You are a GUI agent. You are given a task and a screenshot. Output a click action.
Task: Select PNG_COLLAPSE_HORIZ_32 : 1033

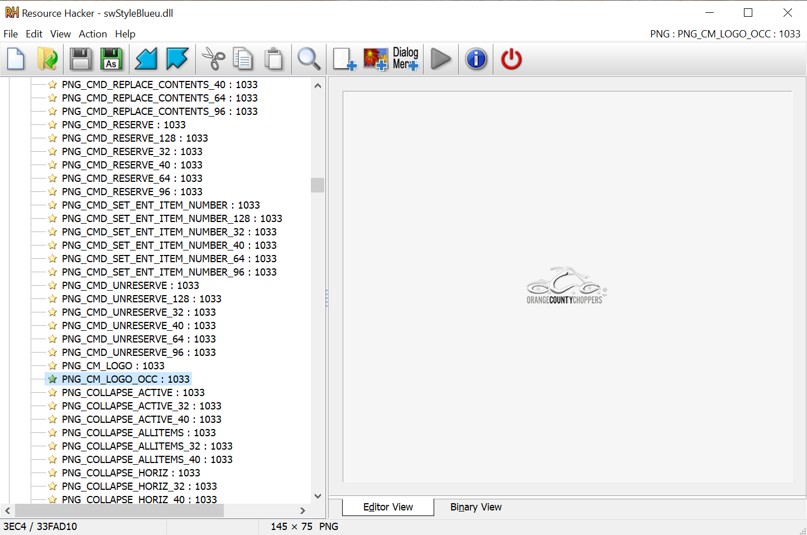pos(139,486)
